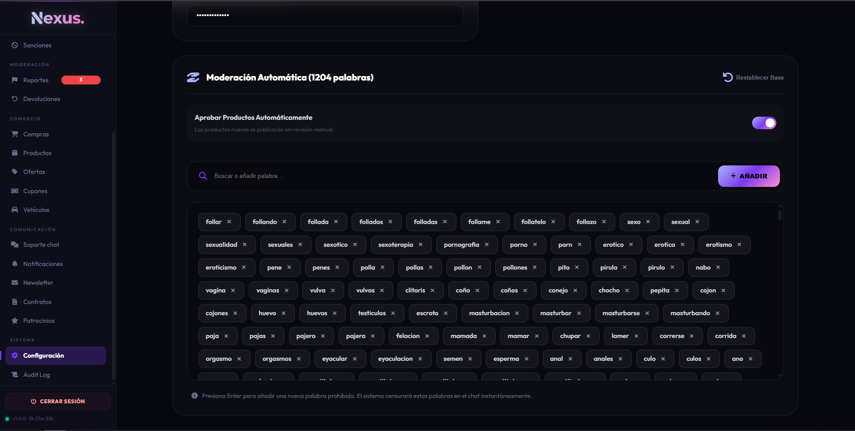Screen dimensions: 855x431
Task: Click the Reportes flag icon
Action: (x=15, y=80)
